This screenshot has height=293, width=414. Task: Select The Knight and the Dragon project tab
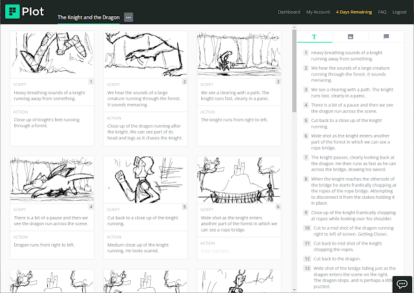pos(89,17)
